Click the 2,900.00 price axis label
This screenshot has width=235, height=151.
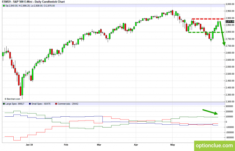coord(230,18)
